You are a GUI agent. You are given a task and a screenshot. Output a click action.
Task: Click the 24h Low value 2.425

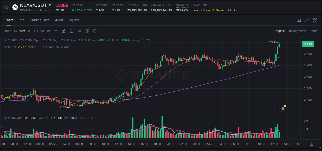pyautogui.click(x=116, y=10)
